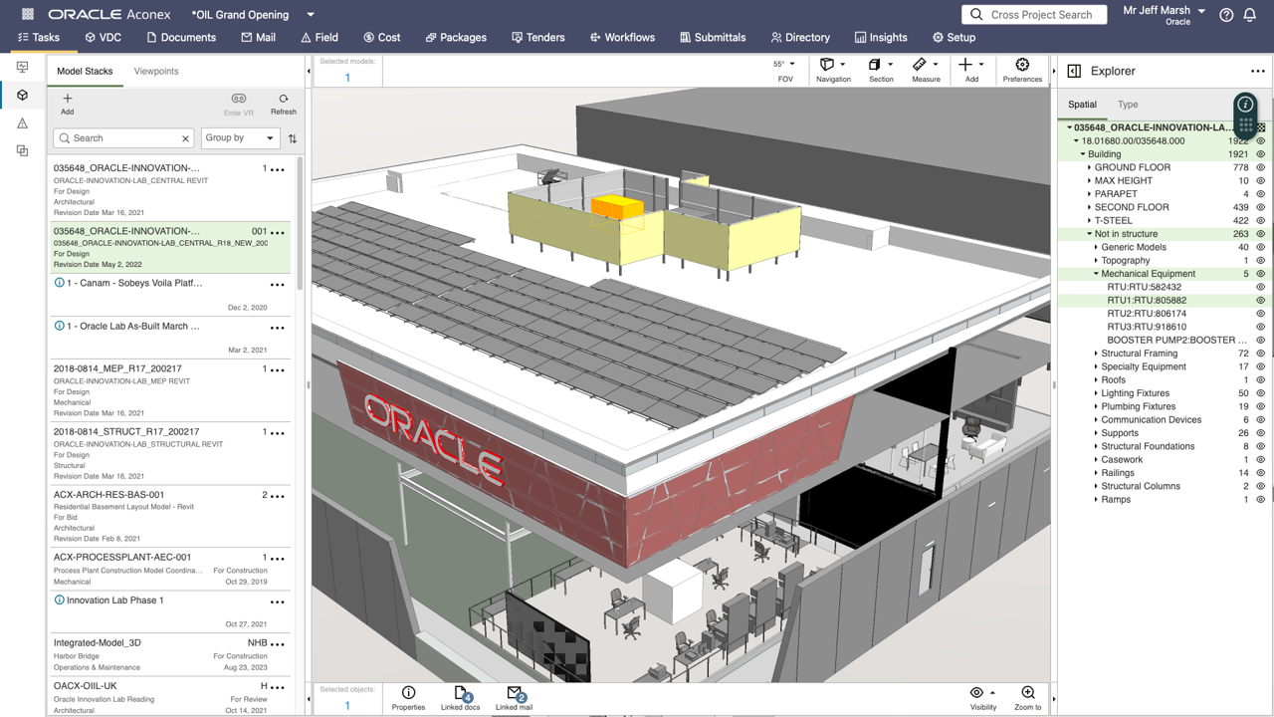The height and width of the screenshot is (717, 1274).
Task: Expand the Structural Framing tree node
Action: (x=1096, y=353)
